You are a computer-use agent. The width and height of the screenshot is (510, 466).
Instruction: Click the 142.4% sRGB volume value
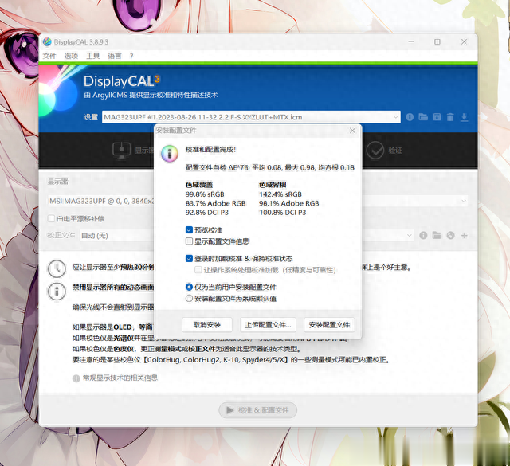coord(280,194)
